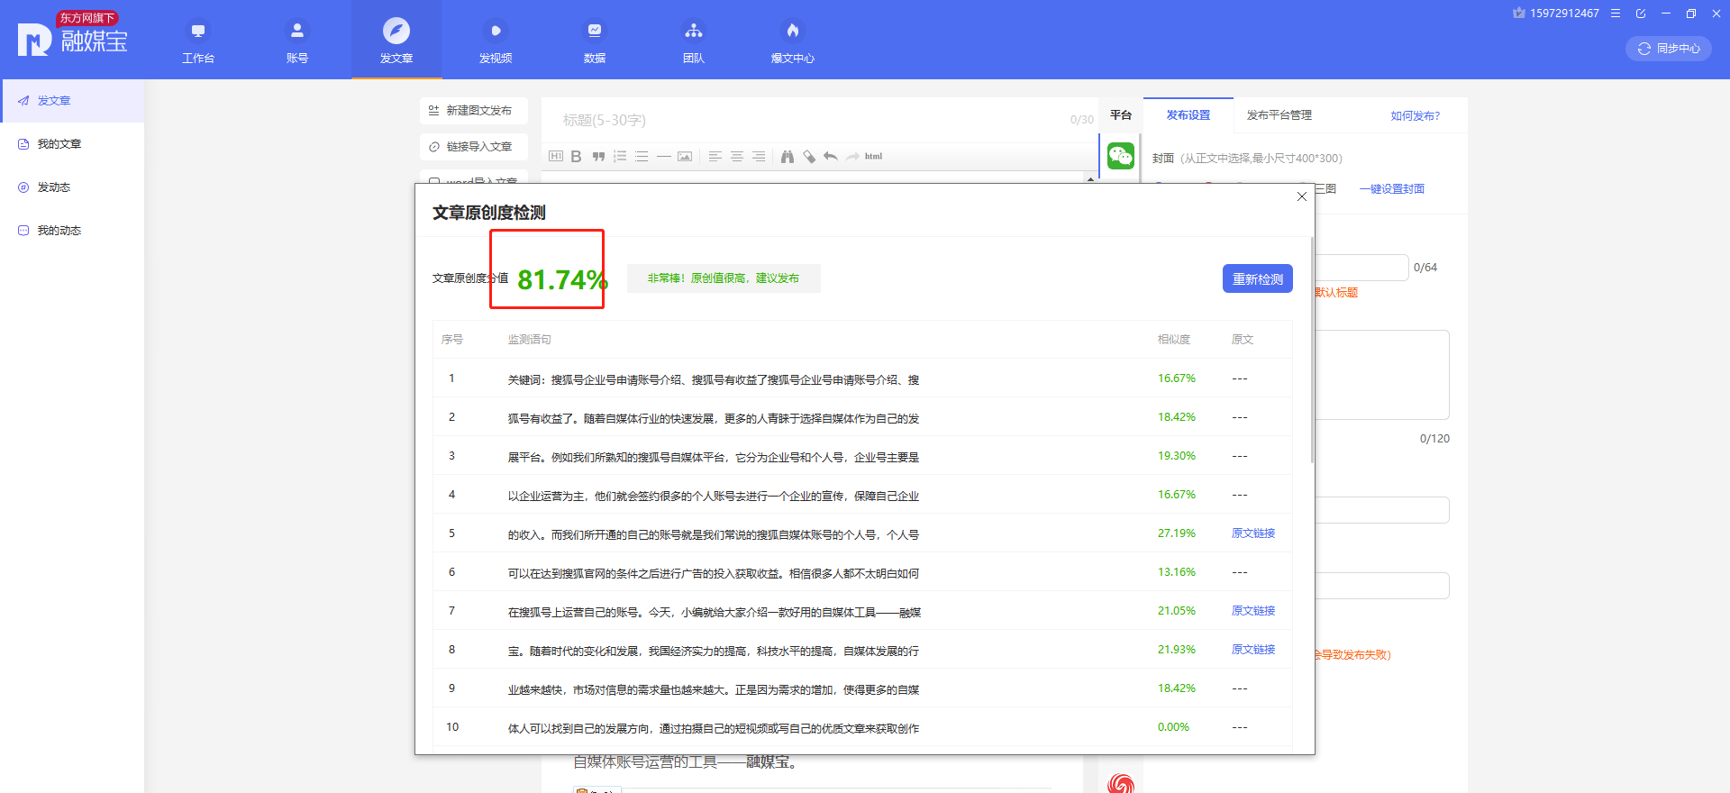Click the dialog's vertical scrollbar

pos(1312,350)
